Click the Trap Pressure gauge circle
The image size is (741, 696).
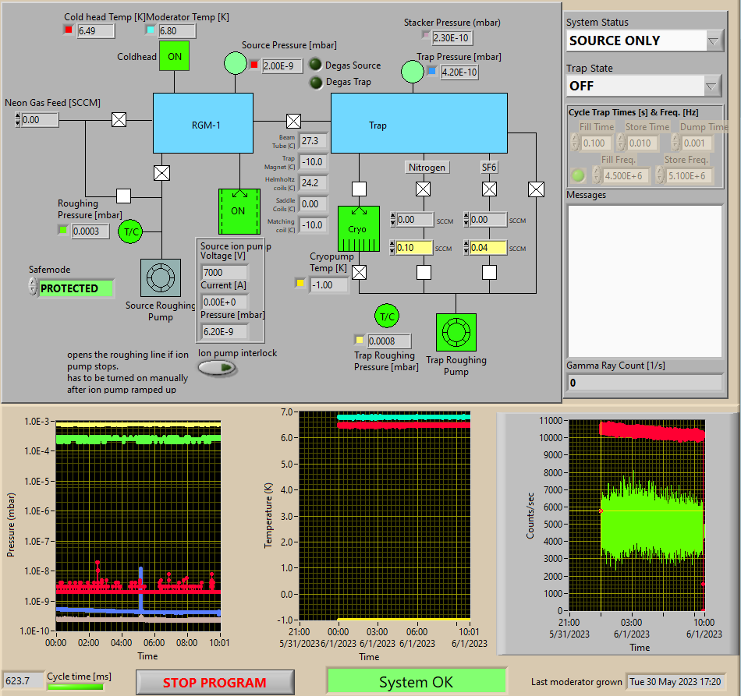pos(412,72)
